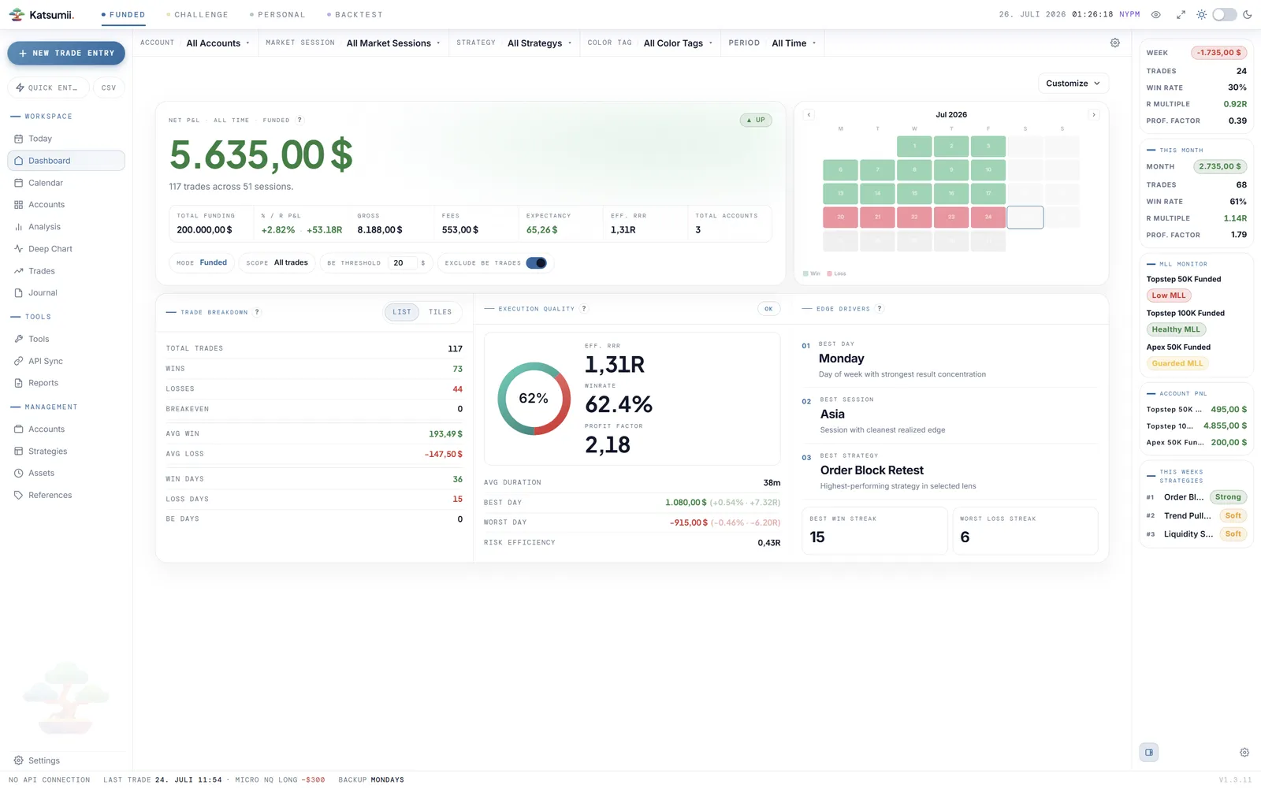This screenshot has height=788, width=1261.
Task: Open the References page
Action: tap(66, 496)
